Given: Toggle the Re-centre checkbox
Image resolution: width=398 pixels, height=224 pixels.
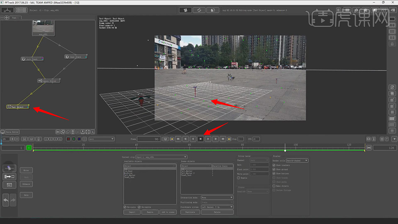Looking at the screenshot, I should coord(139,207).
